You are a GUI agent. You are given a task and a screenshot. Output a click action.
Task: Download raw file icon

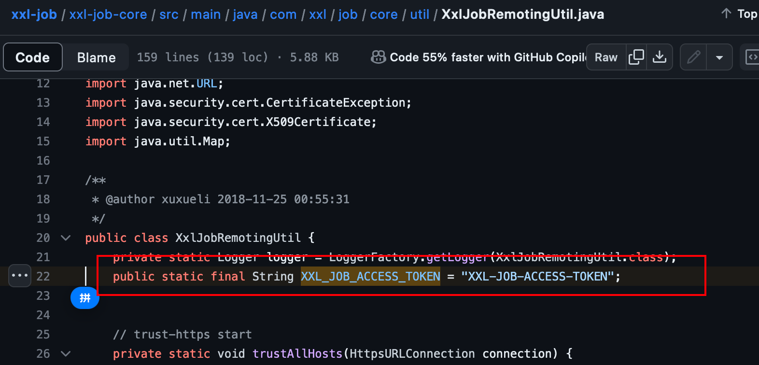coord(659,57)
